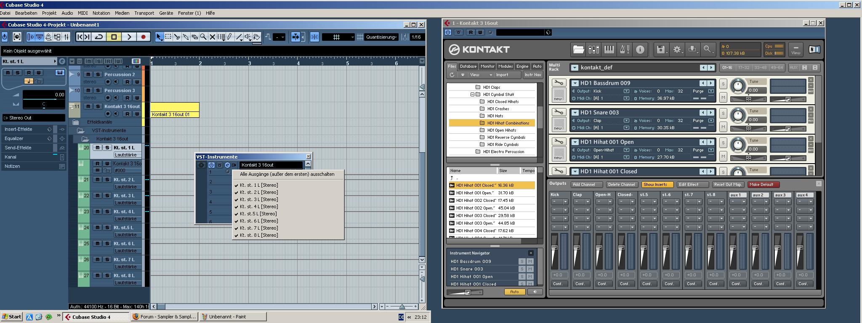Open the View dropdown in Kontakt browser
The image size is (862, 323).
pos(480,75)
